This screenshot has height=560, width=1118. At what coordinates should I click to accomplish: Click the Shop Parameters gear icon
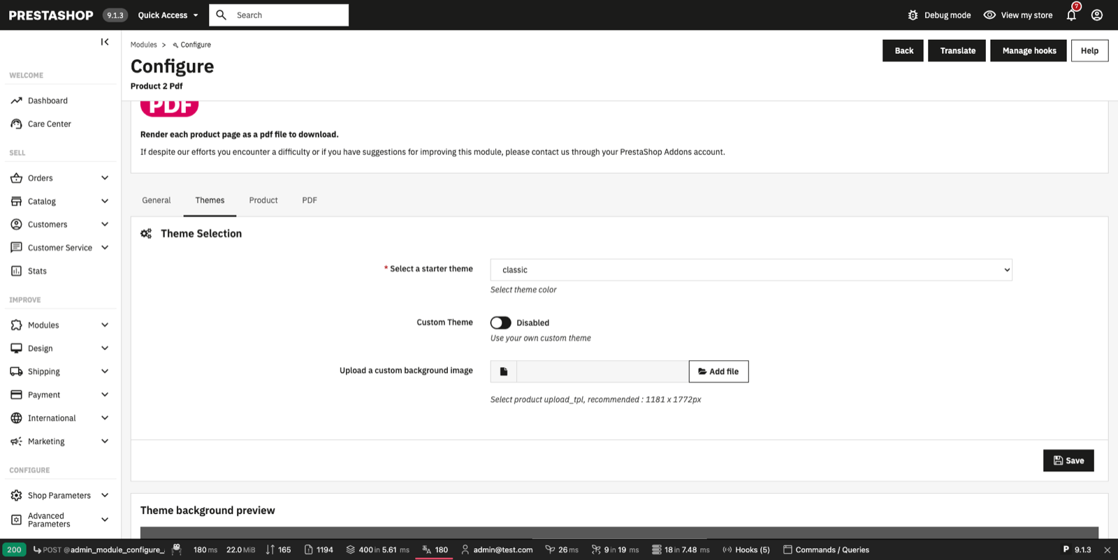pyautogui.click(x=16, y=496)
